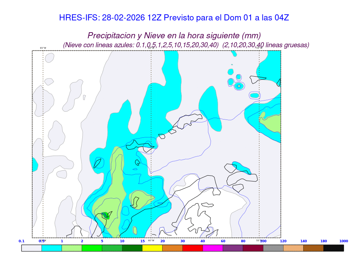
Task: Click the snow contour lines description text
Action: (x=186, y=45)
